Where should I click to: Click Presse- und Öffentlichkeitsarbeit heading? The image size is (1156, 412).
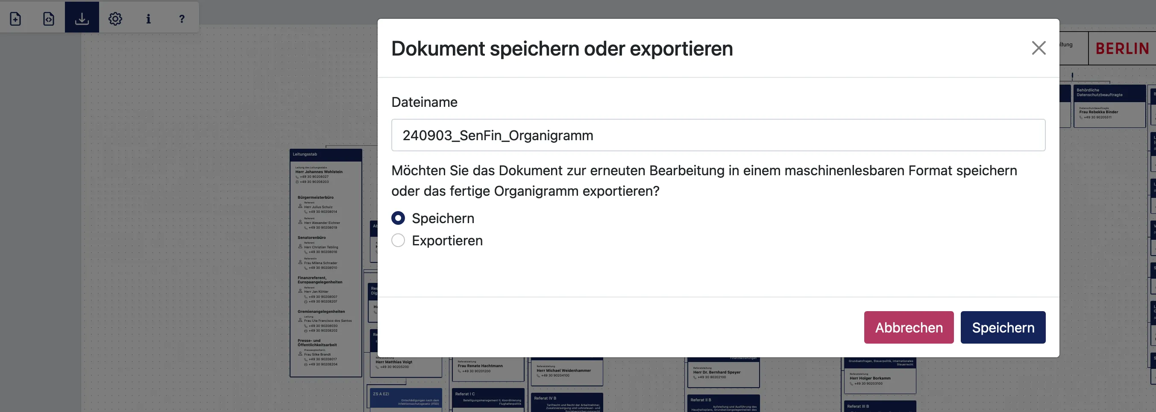click(x=317, y=343)
